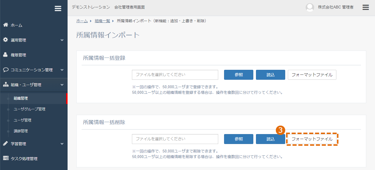Select 講師管理 in sidebar

pyautogui.click(x=21, y=131)
